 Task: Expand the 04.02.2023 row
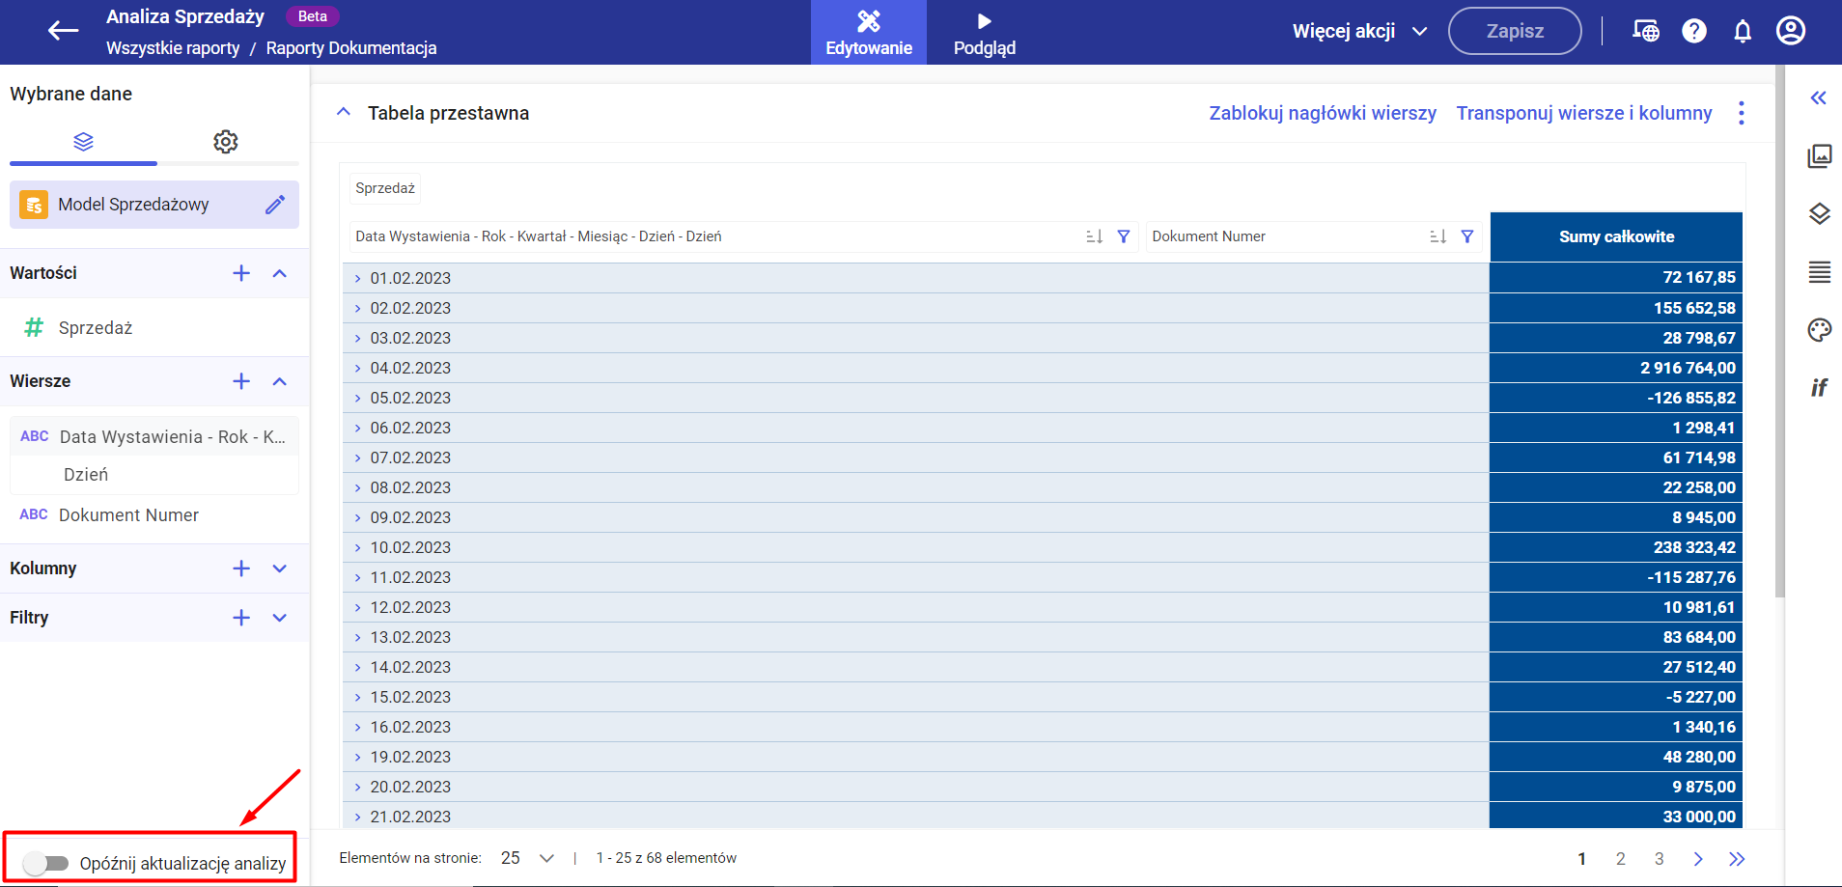coord(357,368)
